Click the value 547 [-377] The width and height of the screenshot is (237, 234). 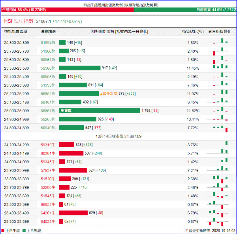(93, 128)
